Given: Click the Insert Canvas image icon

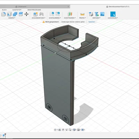Looking at the screenshot, I should pos(102,14).
